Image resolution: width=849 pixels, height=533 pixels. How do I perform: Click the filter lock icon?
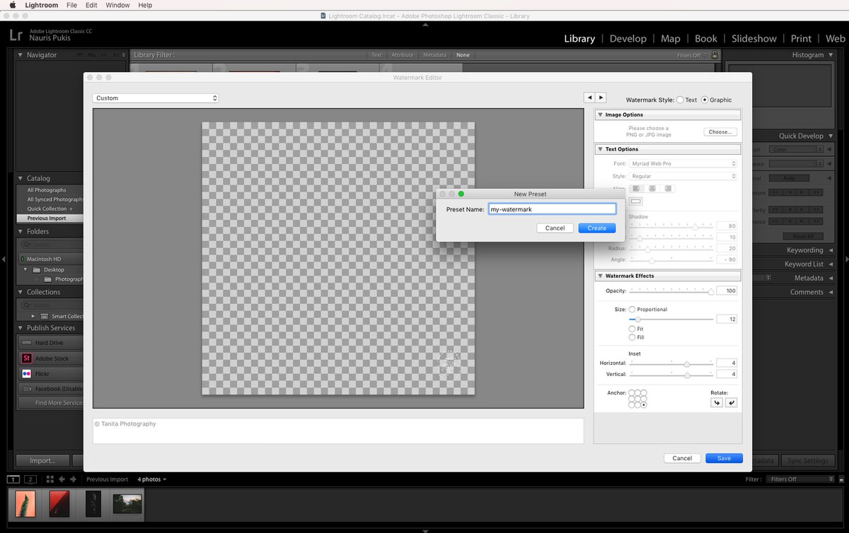pos(715,54)
